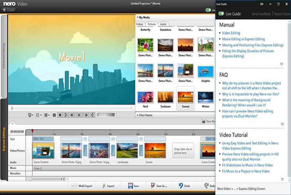Select Demo Photo 18.jpg timeline clip

[x=71, y=150]
